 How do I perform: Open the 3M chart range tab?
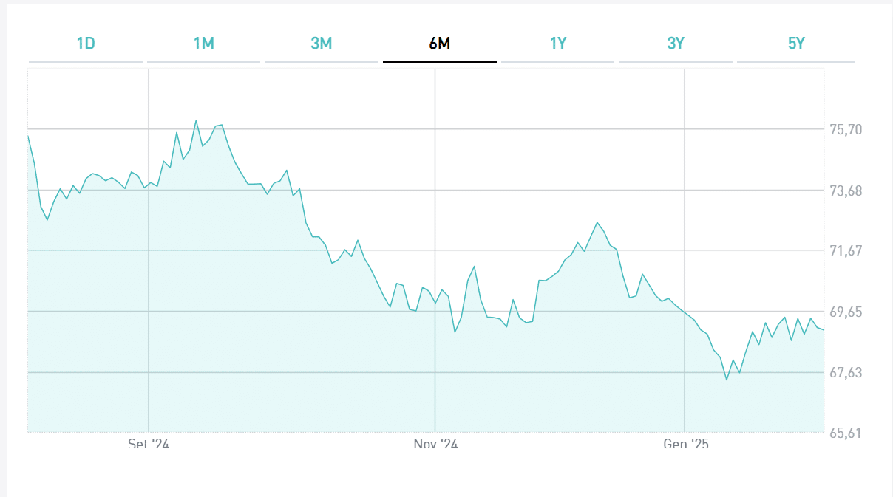click(322, 44)
